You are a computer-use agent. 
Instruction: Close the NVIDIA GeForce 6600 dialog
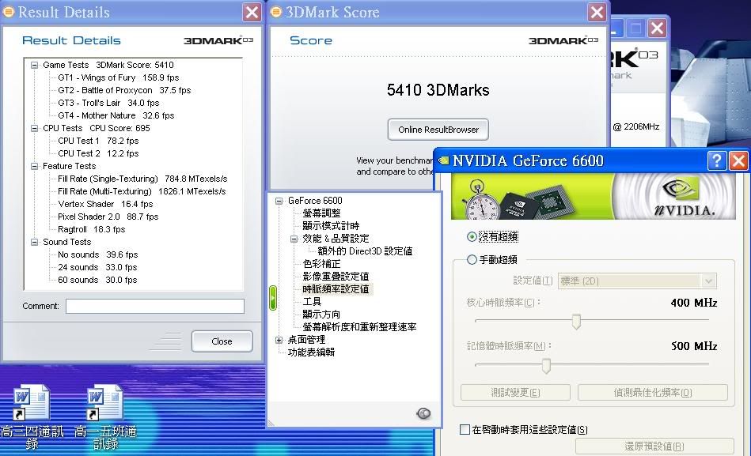click(738, 160)
